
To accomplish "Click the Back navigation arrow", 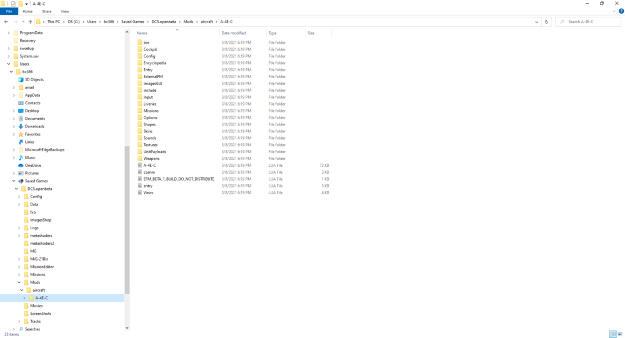I will coord(6,22).
